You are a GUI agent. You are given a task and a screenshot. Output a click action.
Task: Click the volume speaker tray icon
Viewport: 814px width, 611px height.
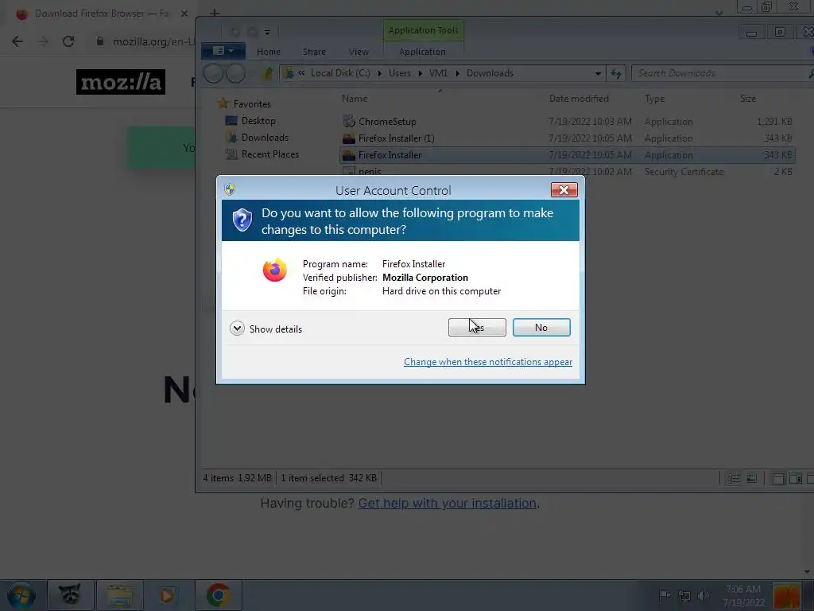[x=704, y=595]
